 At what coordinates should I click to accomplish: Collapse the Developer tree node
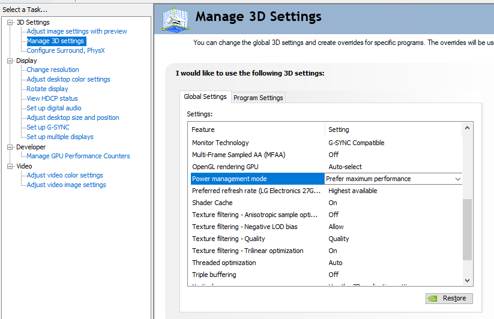10,147
